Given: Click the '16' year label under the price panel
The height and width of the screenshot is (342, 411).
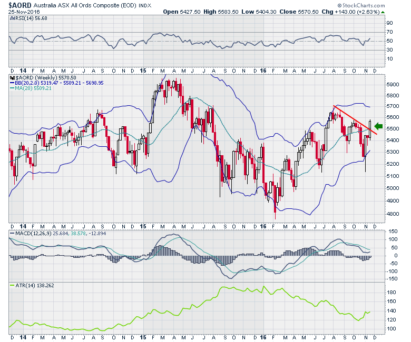Looking at the screenshot, I should click(x=263, y=226).
